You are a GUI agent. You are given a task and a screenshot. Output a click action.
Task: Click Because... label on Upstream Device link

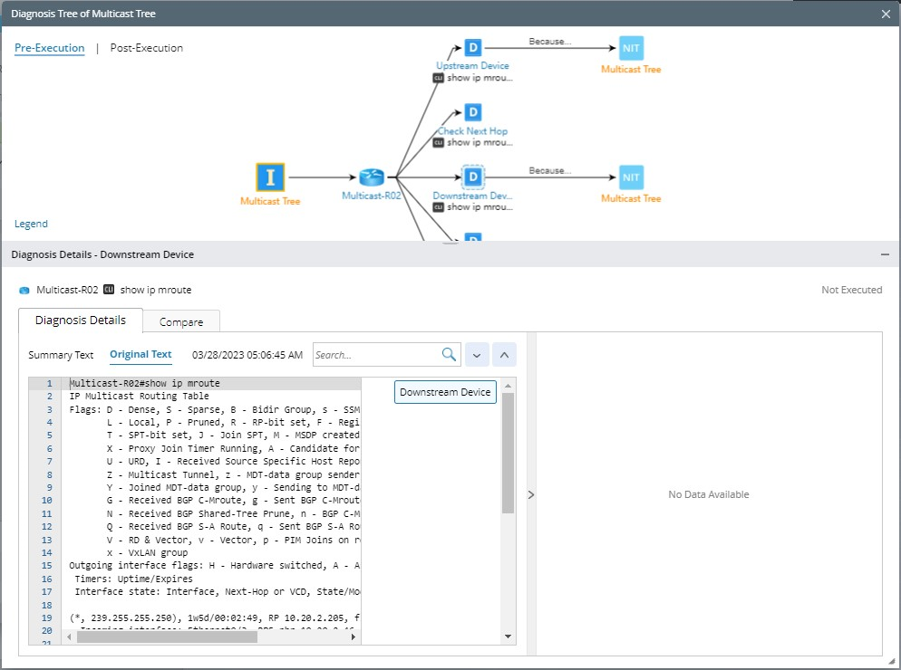click(x=550, y=42)
